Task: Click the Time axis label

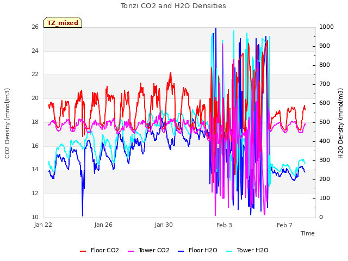Action: pos(307,233)
